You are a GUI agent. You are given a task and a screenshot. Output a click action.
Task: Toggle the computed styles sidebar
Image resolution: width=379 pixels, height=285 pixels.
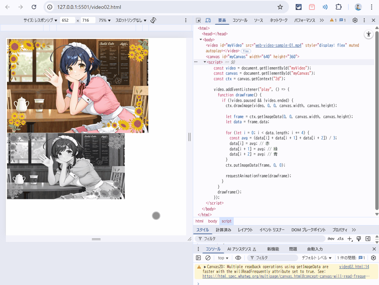coord(368,239)
